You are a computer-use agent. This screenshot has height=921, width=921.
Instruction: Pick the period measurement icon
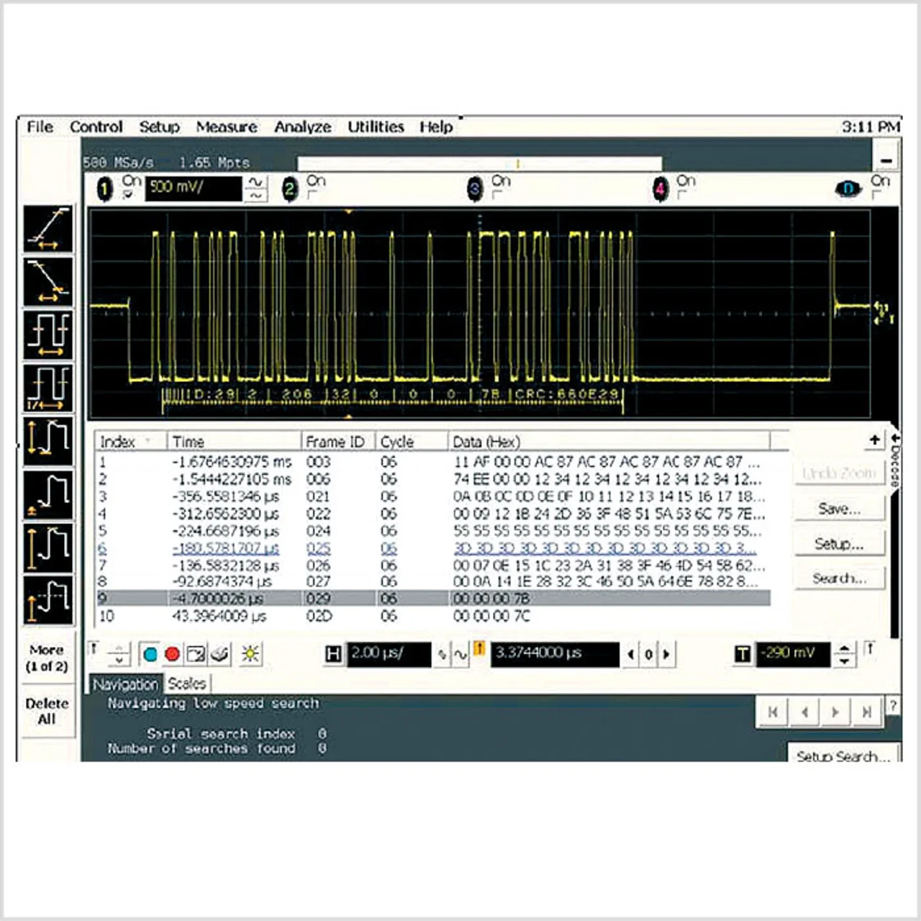[x=47, y=335]
